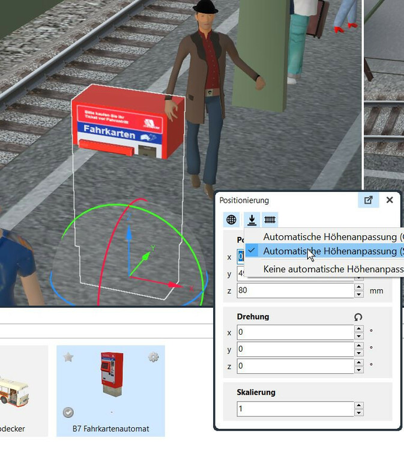
Task: Click the globe coordinate system icon
Action: tap(231, 220)
